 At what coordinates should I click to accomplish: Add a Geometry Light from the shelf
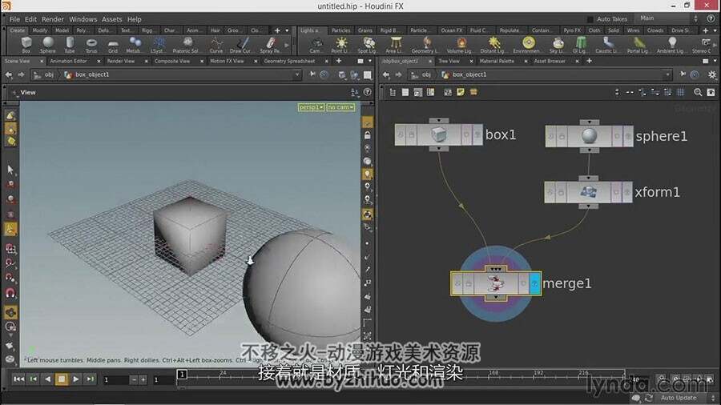[425, 45]
